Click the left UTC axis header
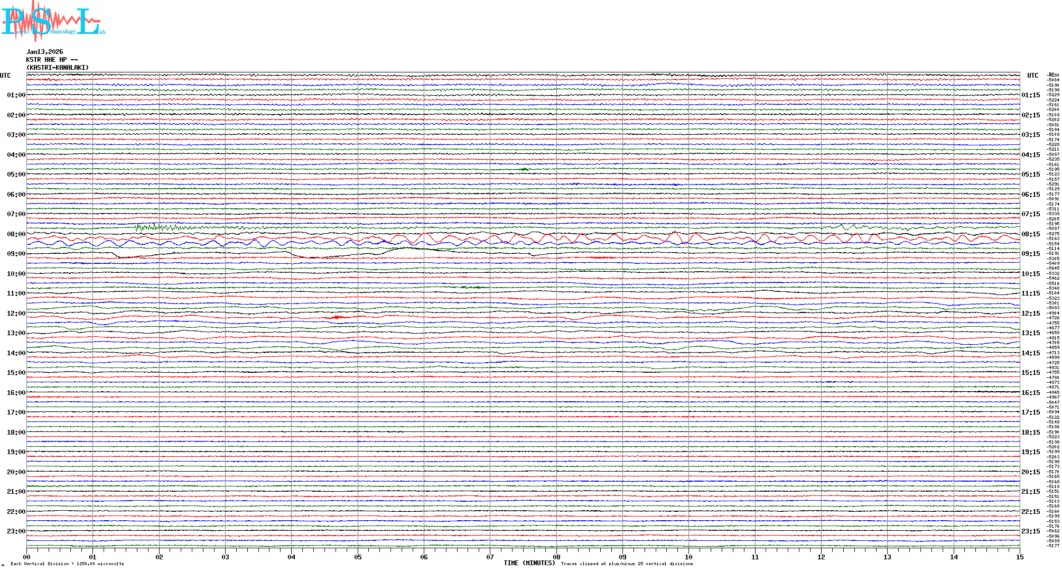1062x571 pixels. pyautogui.click(x=5, y=76)
